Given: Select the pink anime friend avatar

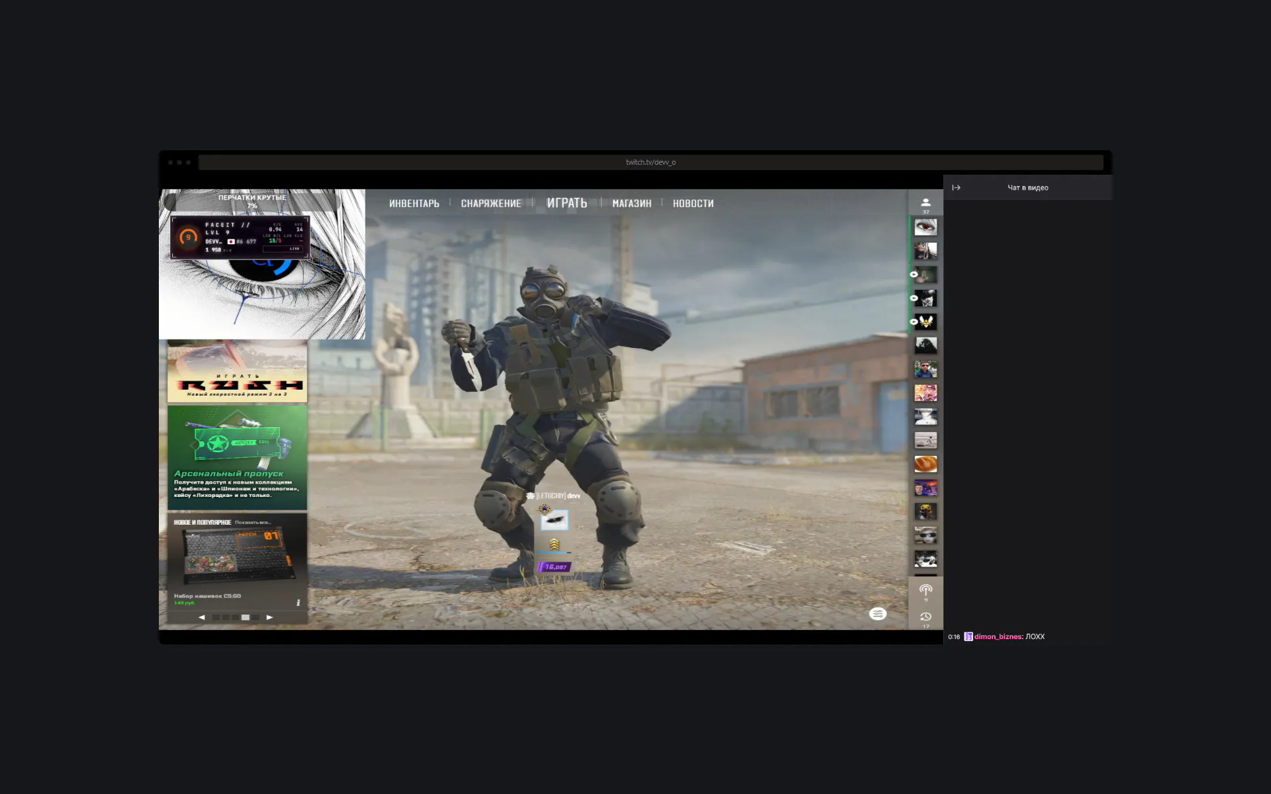Looking at the screenshot, I should click(925, 393).
